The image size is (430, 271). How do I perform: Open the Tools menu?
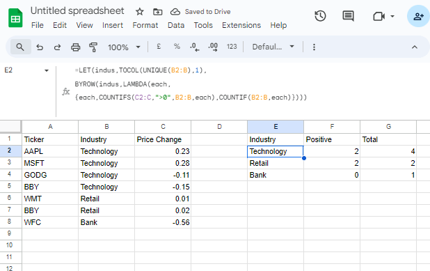pos(203,25)
